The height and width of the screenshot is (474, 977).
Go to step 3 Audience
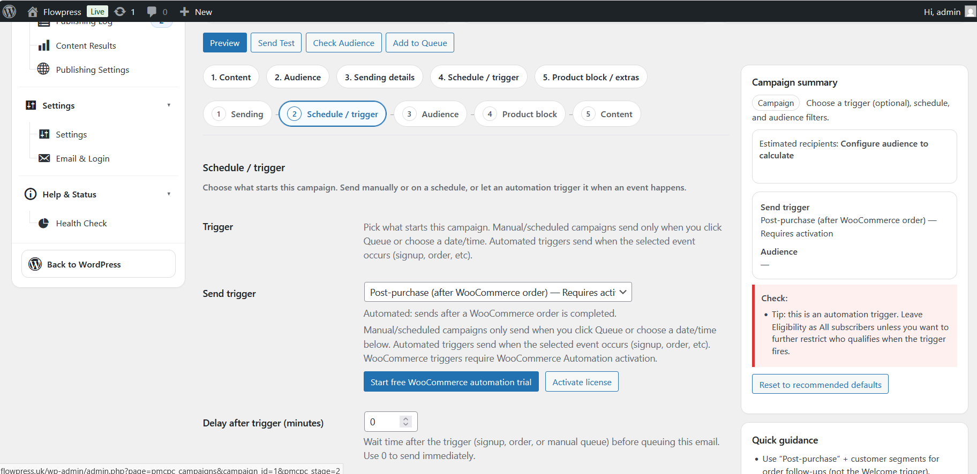pos(431,114)
